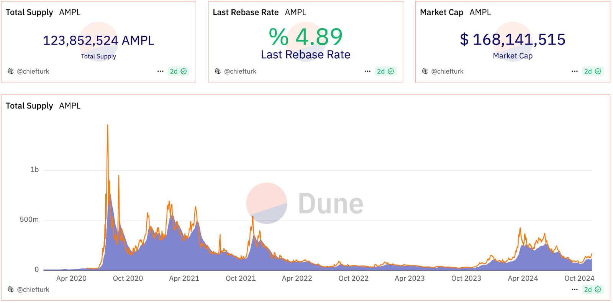613x303 pixels.
Task: Click author avatar icon on Last Rebase Rate card
Action: tap(218, 71)
